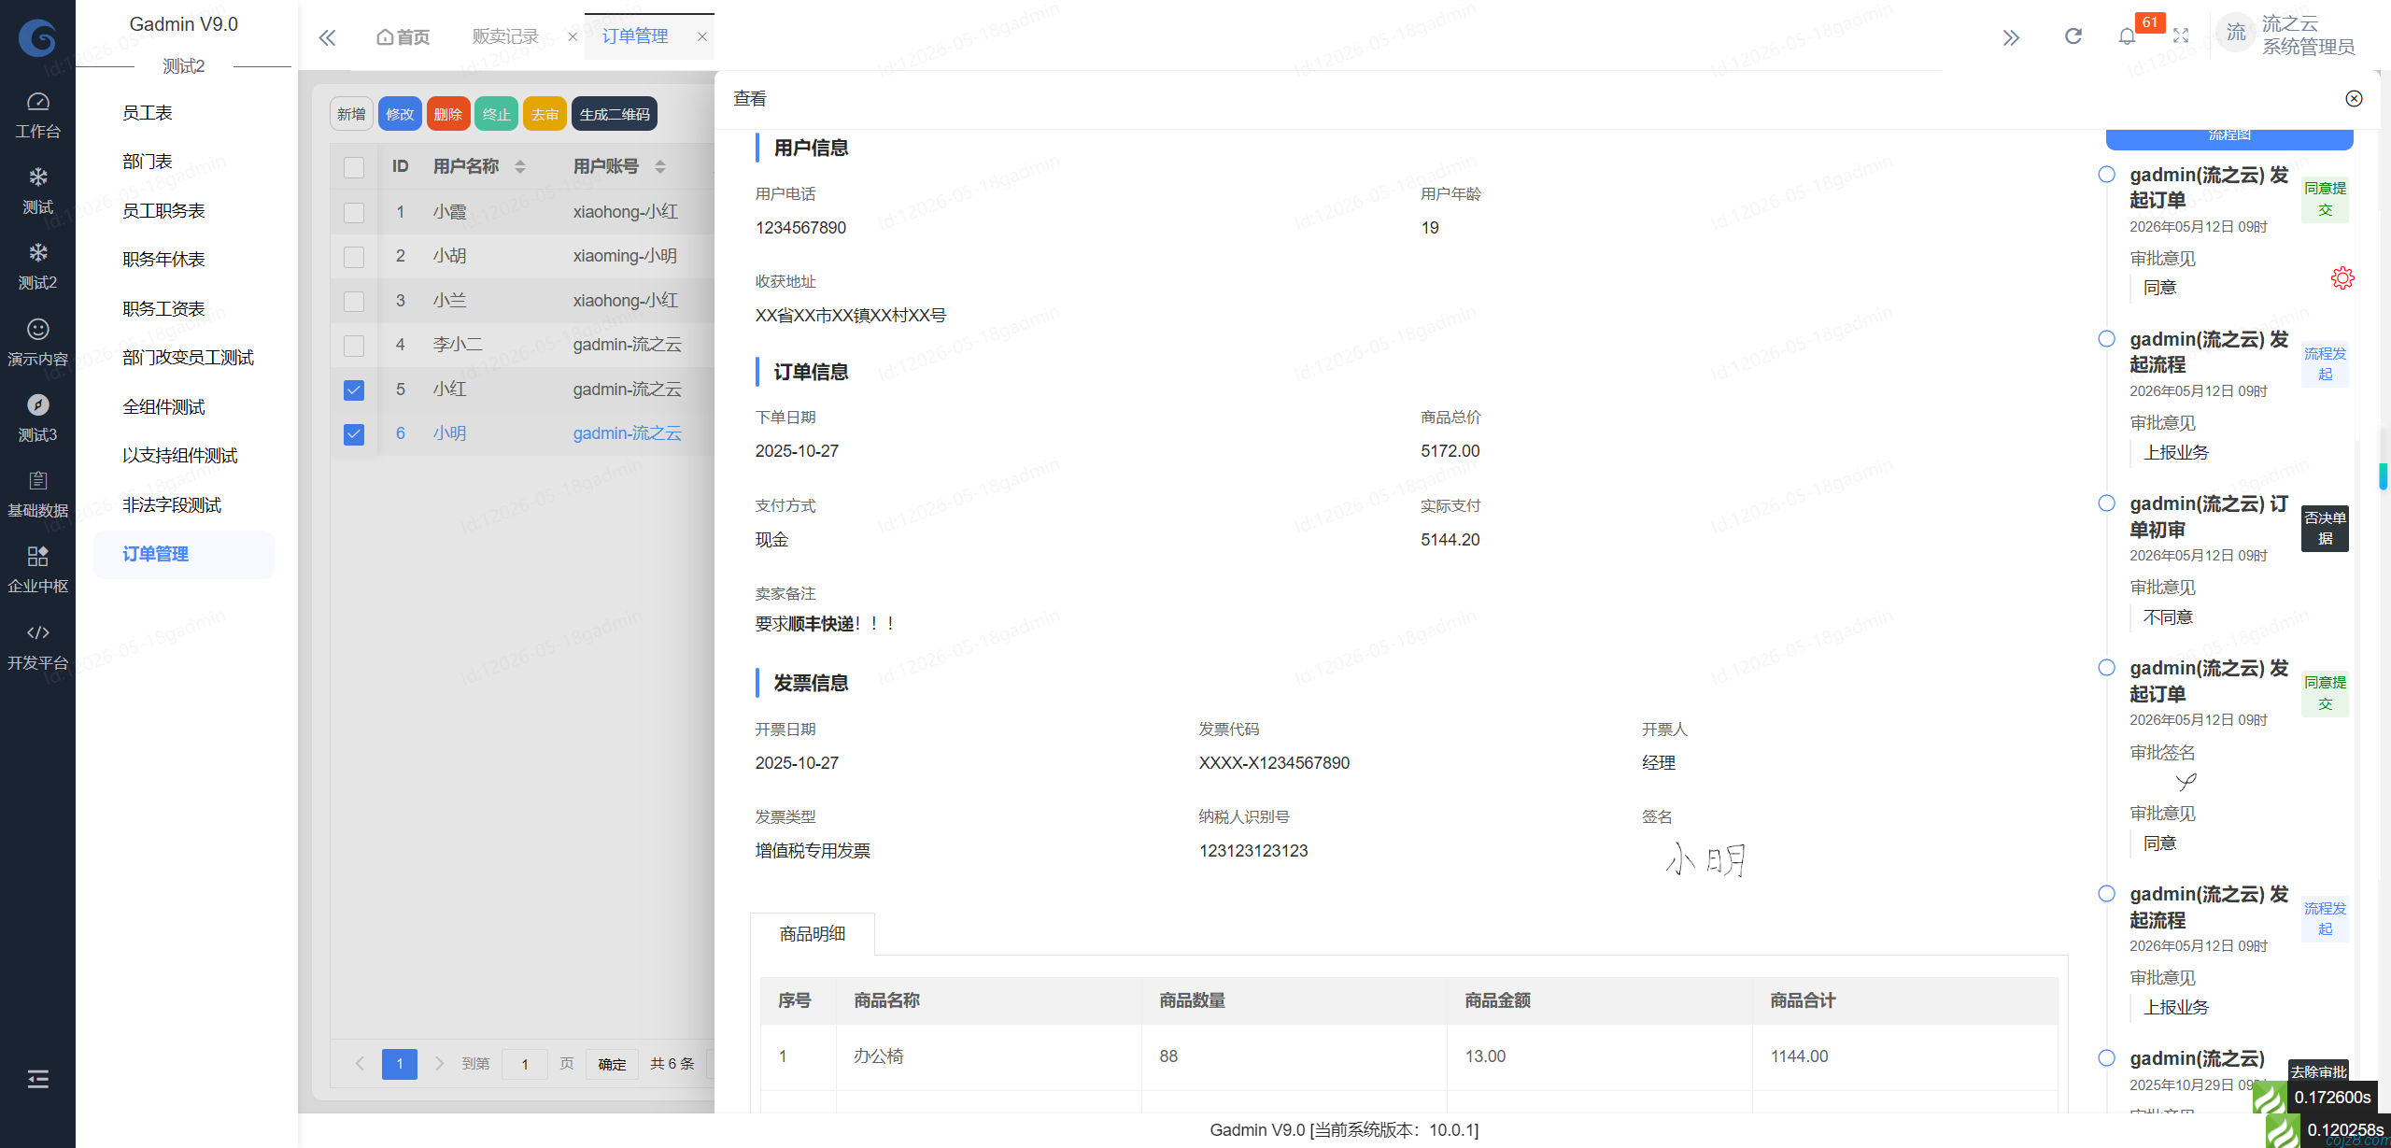The width and height of the screenshot is (2391, 1148).
Task: Open the 基础数据 clipboard icon
Action: click(x=37, y=480)
